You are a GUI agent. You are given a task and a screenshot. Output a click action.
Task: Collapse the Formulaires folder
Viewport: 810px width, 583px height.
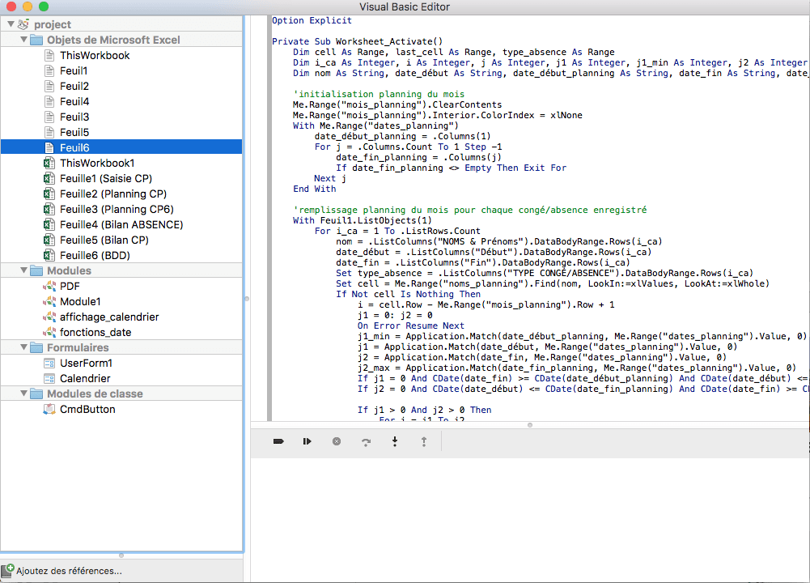pos(23,347)
